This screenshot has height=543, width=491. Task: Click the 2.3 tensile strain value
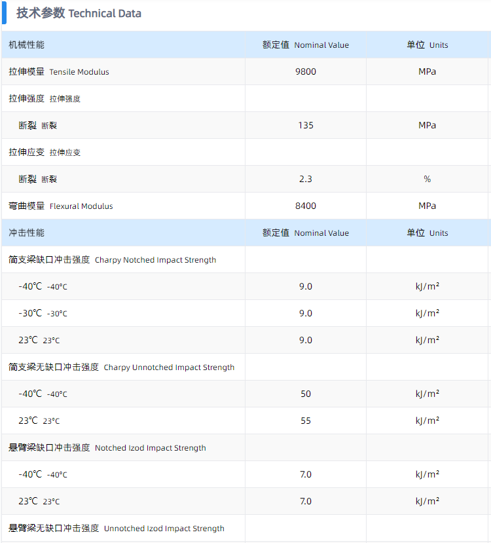pos(306,179)
